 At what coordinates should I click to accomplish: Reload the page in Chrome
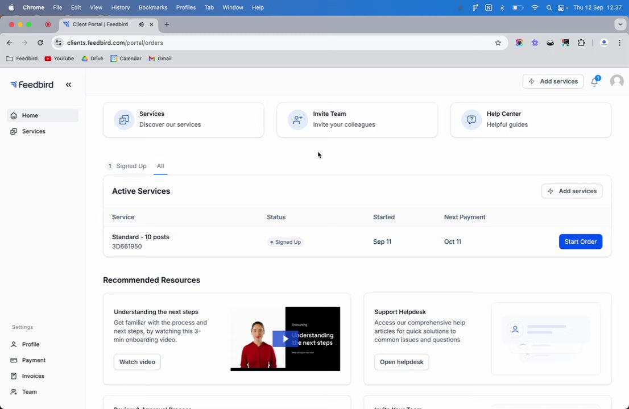click(40, 43)
